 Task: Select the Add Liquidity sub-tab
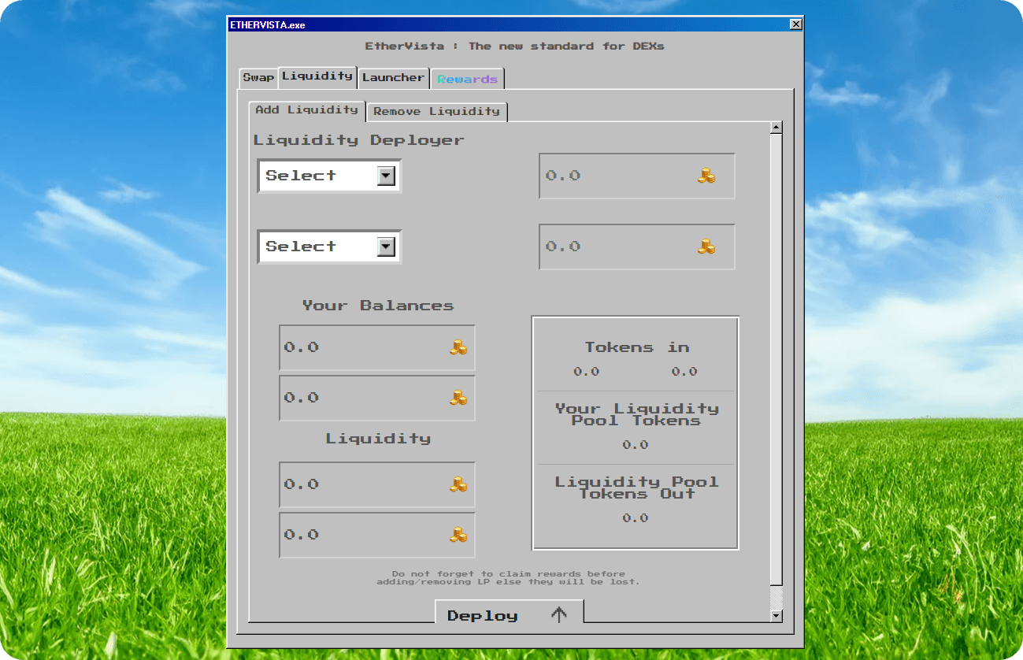(307, 110)
